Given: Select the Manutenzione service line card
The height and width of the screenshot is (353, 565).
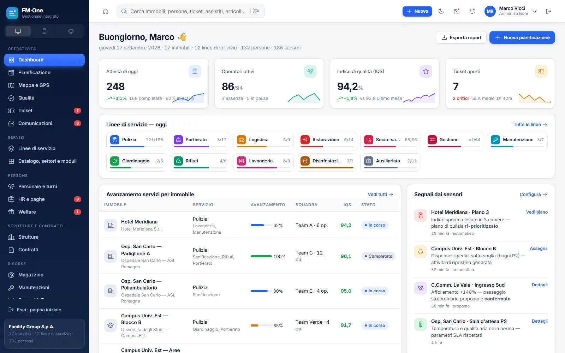Looking at the screenshot, I should click(x=517, y=141).
